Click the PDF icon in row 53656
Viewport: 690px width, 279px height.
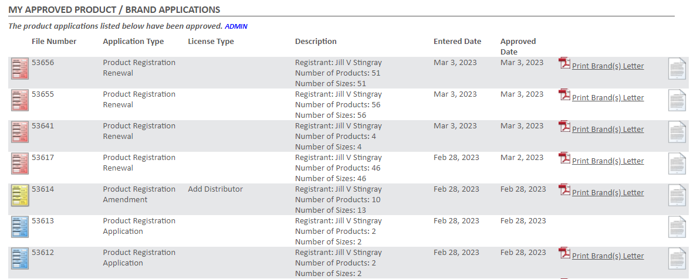point(564,63)
